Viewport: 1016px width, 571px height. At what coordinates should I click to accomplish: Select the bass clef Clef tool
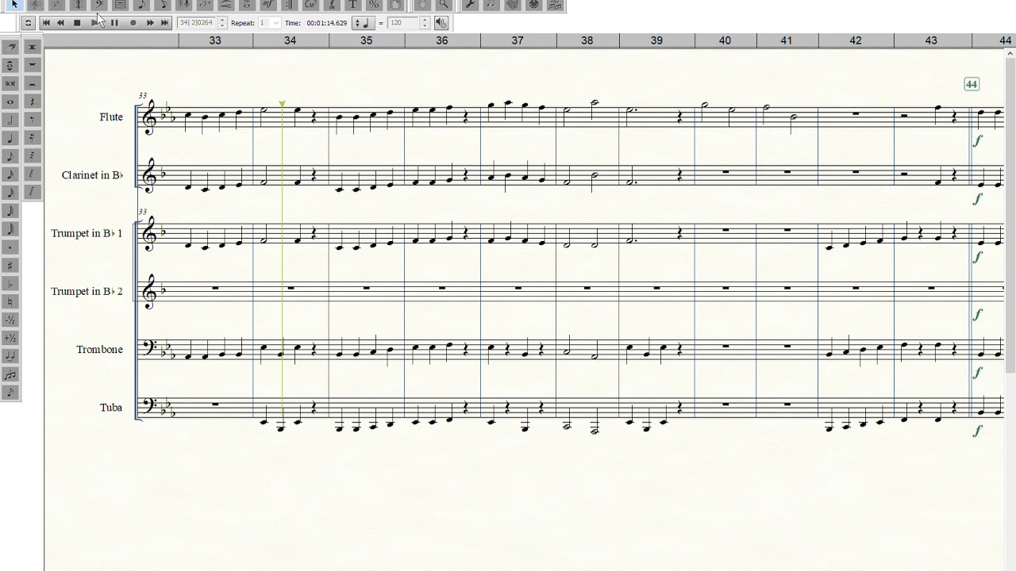tap(99, 5)
